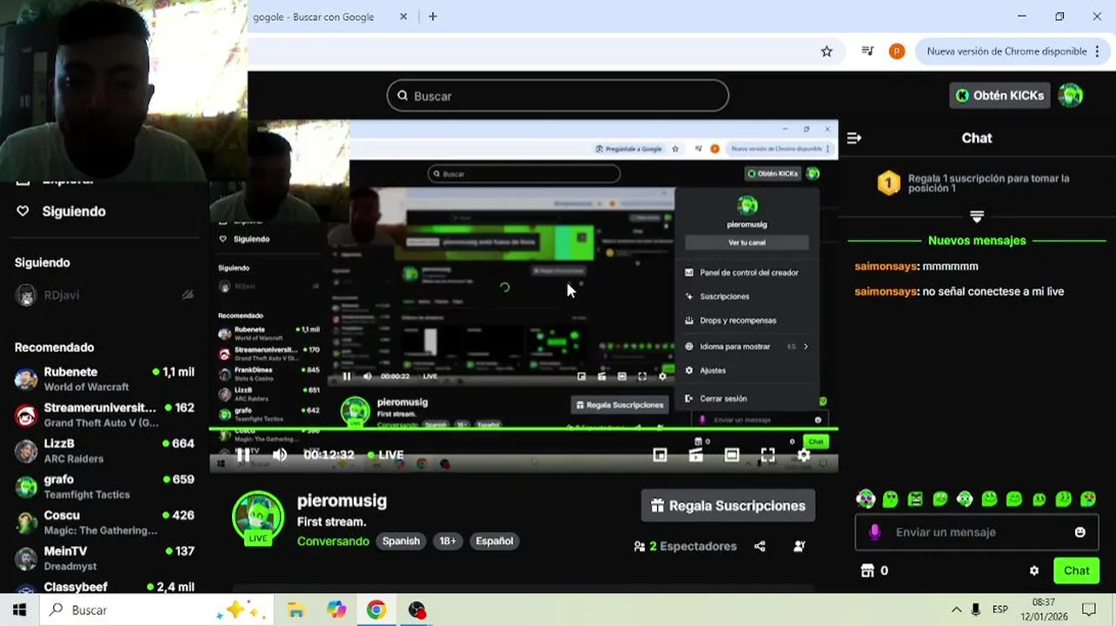Open Rubenete World of Warcraft channel
The width and height of the screenshot is (1116, 626).
[x=104, y=379]
